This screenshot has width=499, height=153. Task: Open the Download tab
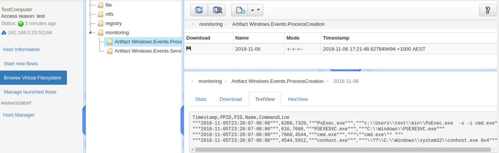click(x=231, y=99)
